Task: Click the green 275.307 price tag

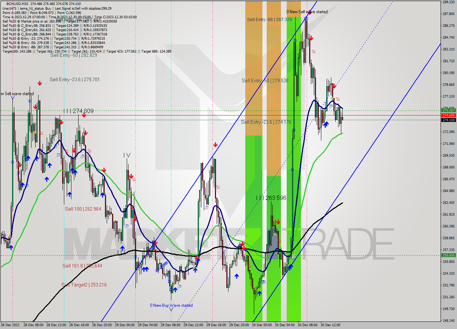Action: (448, 110)
